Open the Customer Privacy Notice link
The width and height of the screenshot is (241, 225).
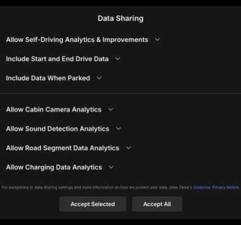(x=216, y=187)
